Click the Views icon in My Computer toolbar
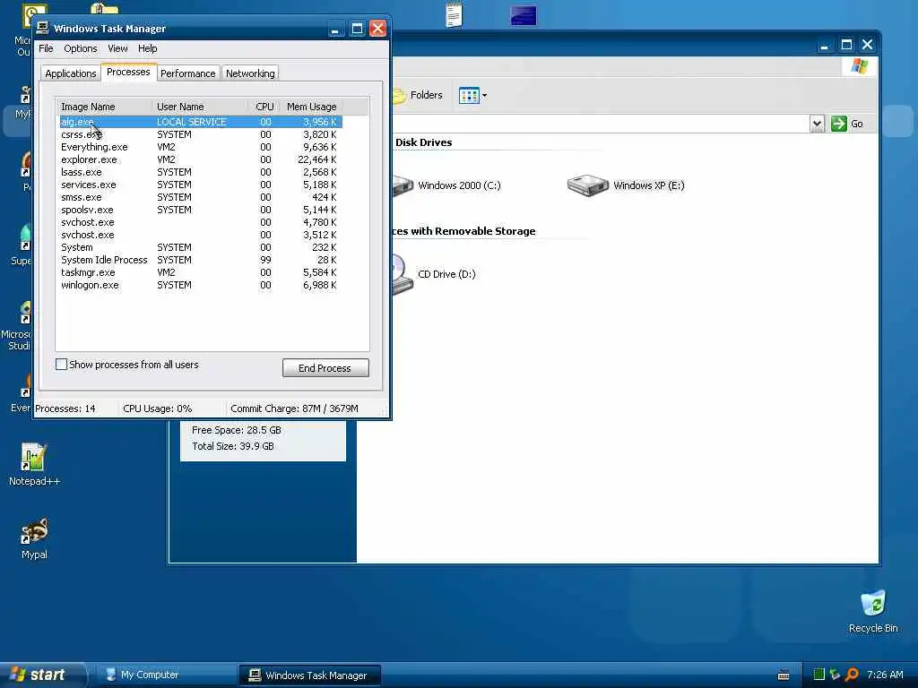 click(469, 95)
